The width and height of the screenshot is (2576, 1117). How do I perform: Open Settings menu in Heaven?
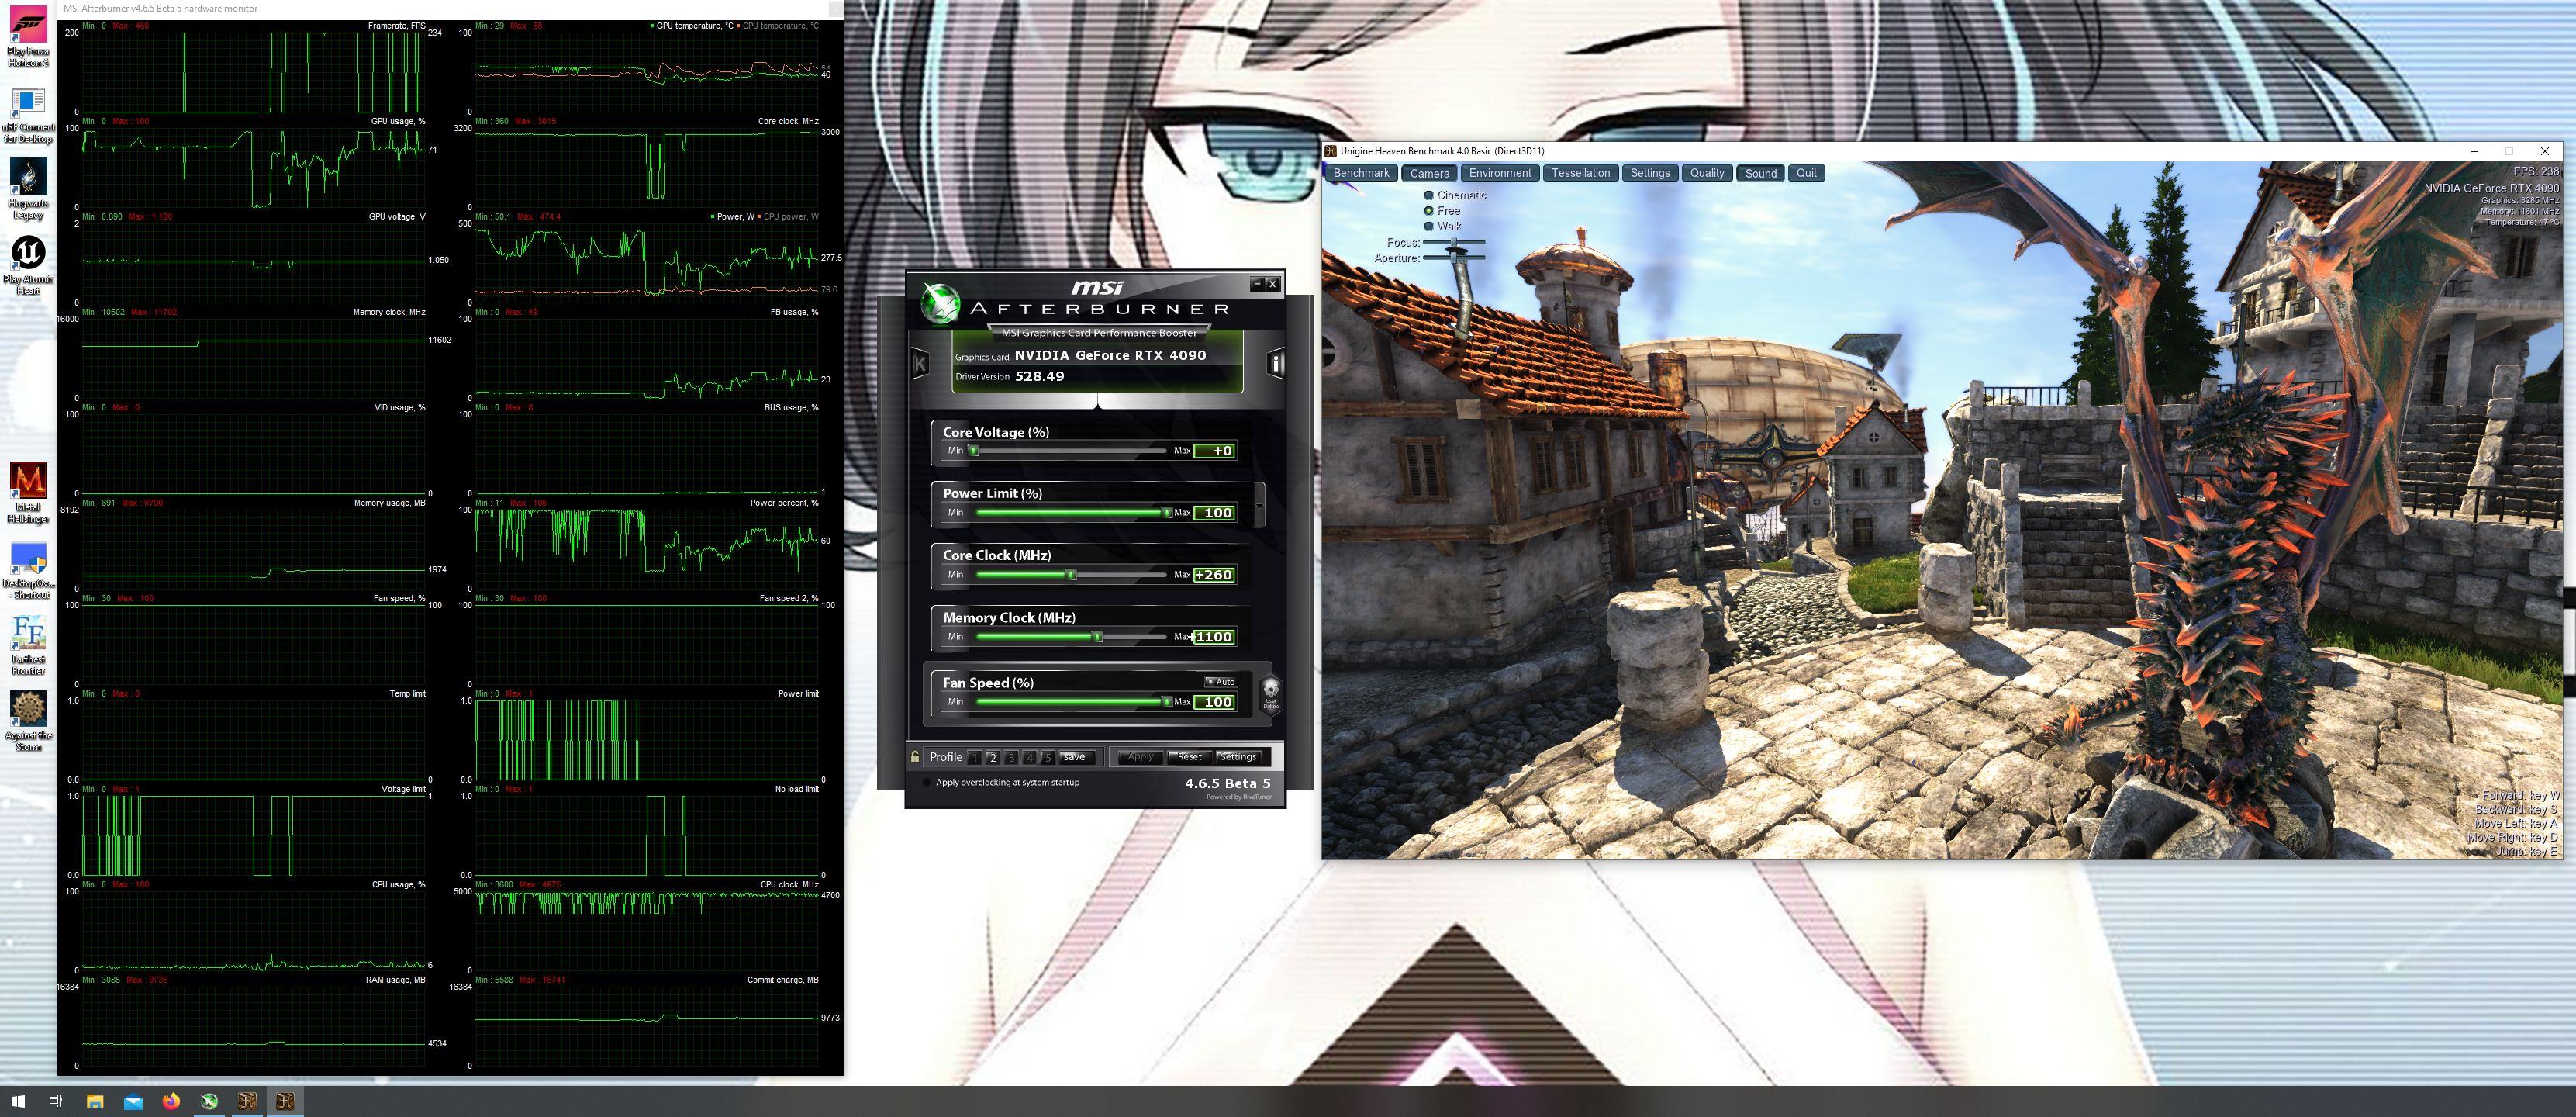point(1650,173)
